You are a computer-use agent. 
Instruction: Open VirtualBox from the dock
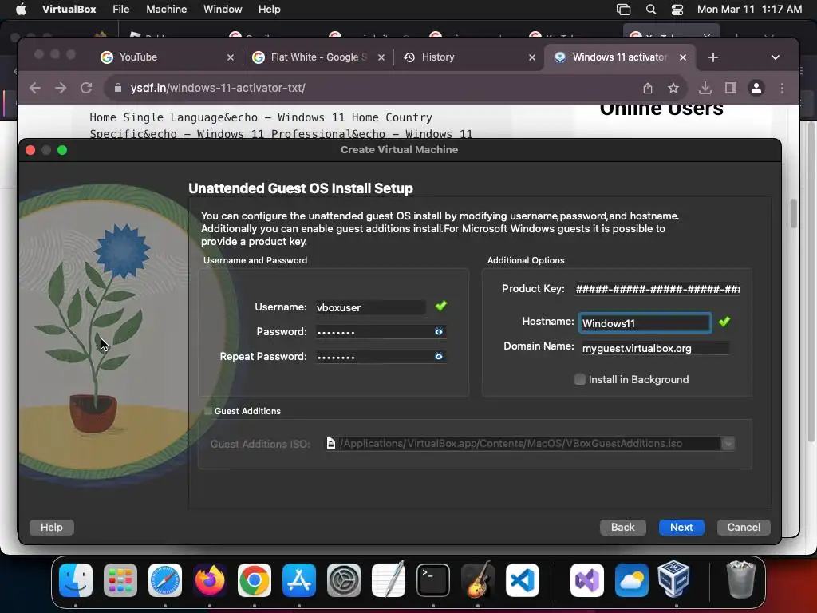coord(674,579)
